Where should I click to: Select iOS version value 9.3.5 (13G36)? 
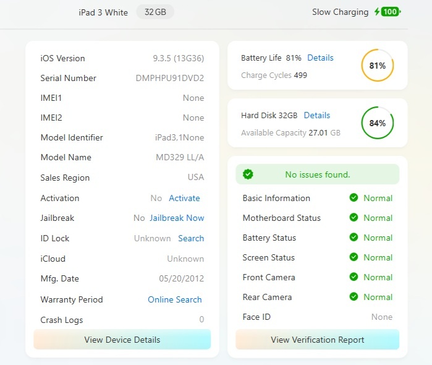click(x=179, y=59)
